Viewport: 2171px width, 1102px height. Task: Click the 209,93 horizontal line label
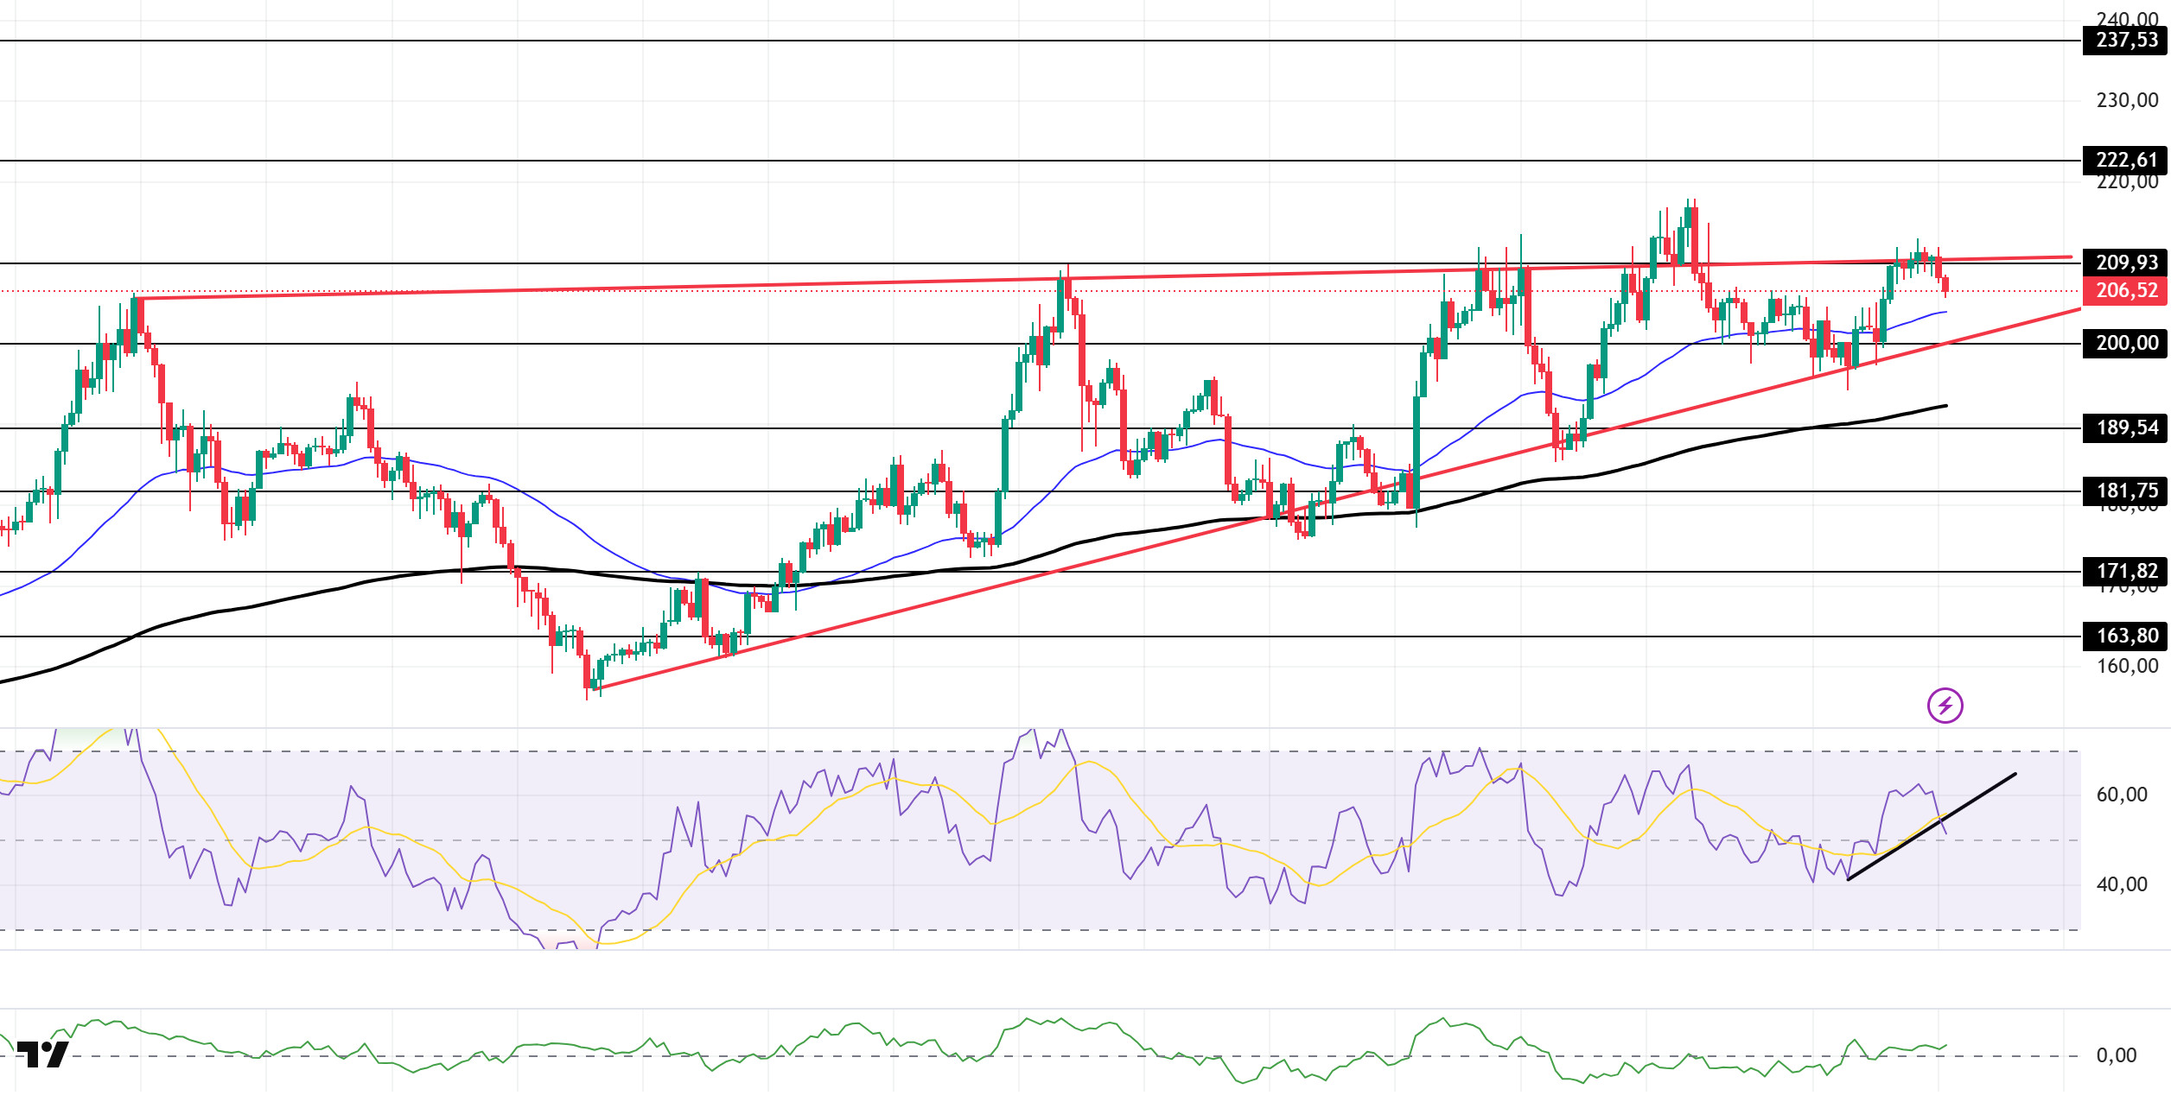click(2125, 263)
